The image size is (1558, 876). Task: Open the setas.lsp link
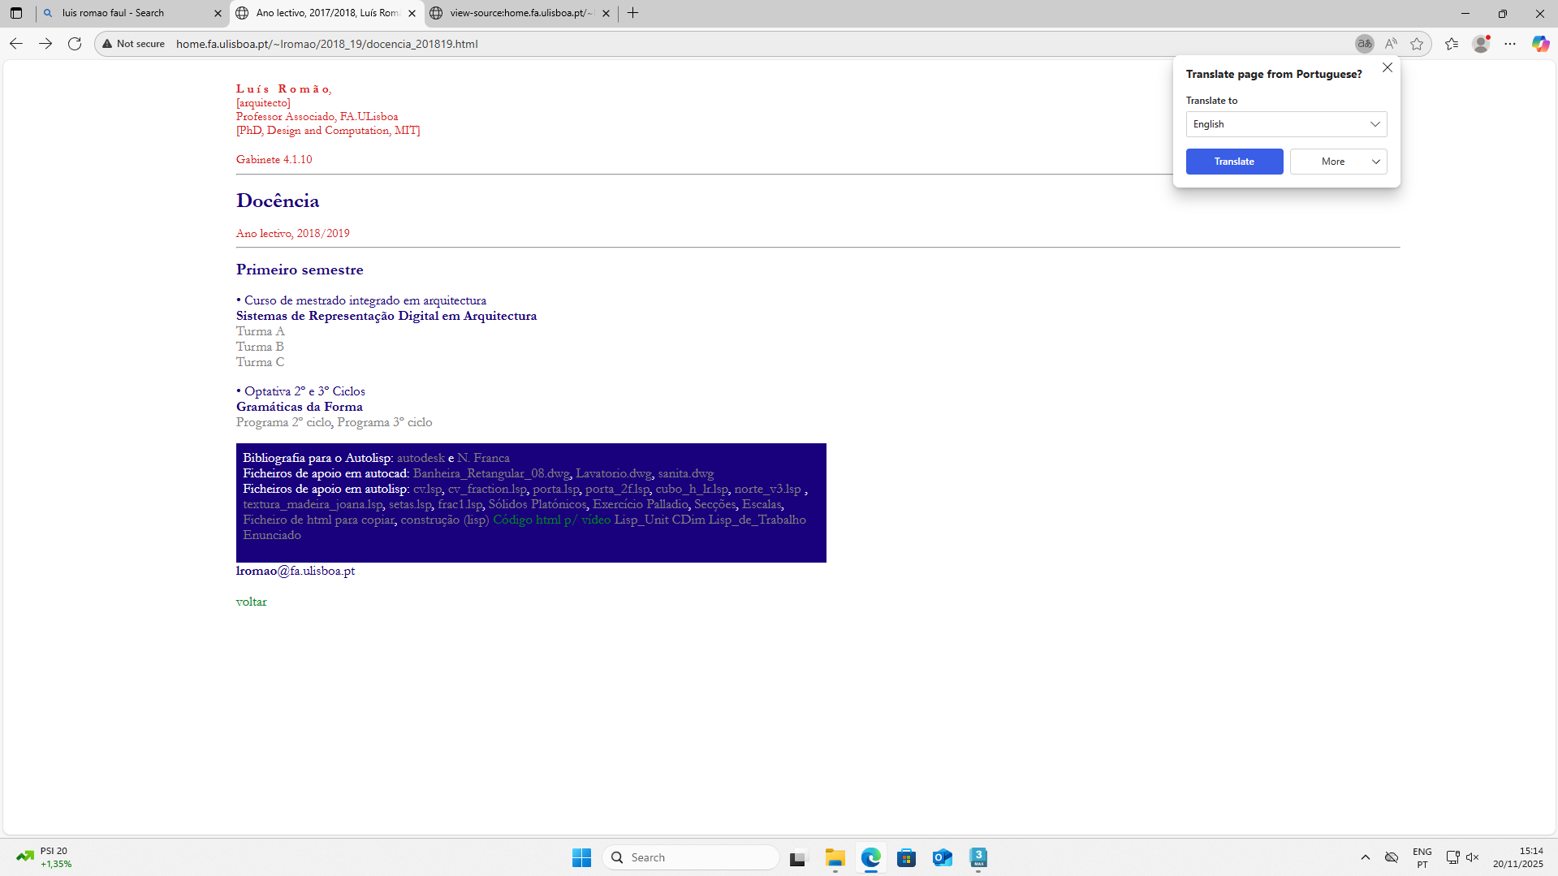[410, 504]
